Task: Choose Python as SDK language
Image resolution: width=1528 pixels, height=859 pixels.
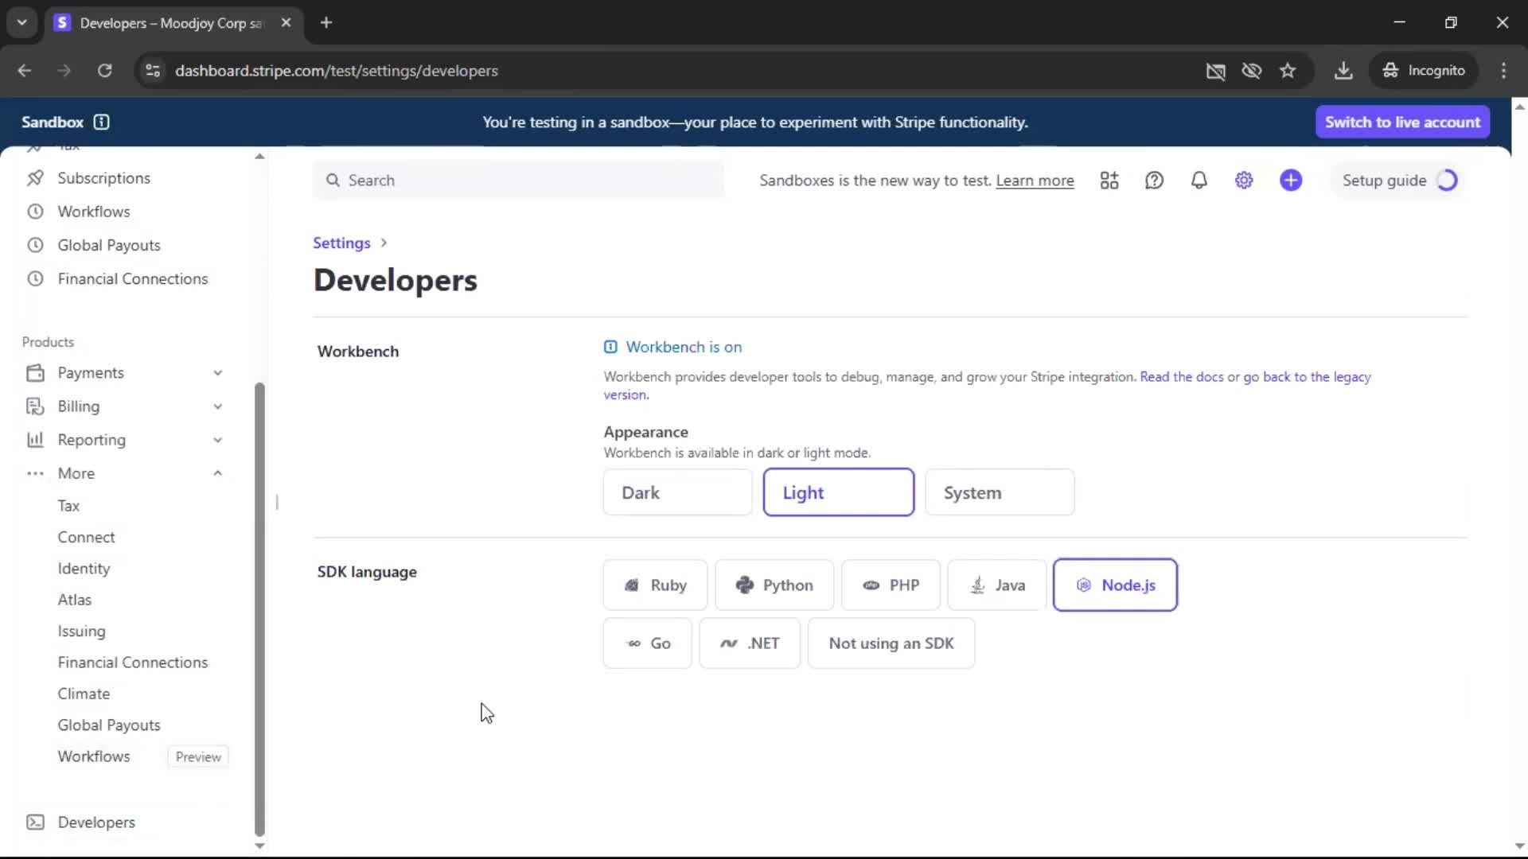Action: [774, 585]
